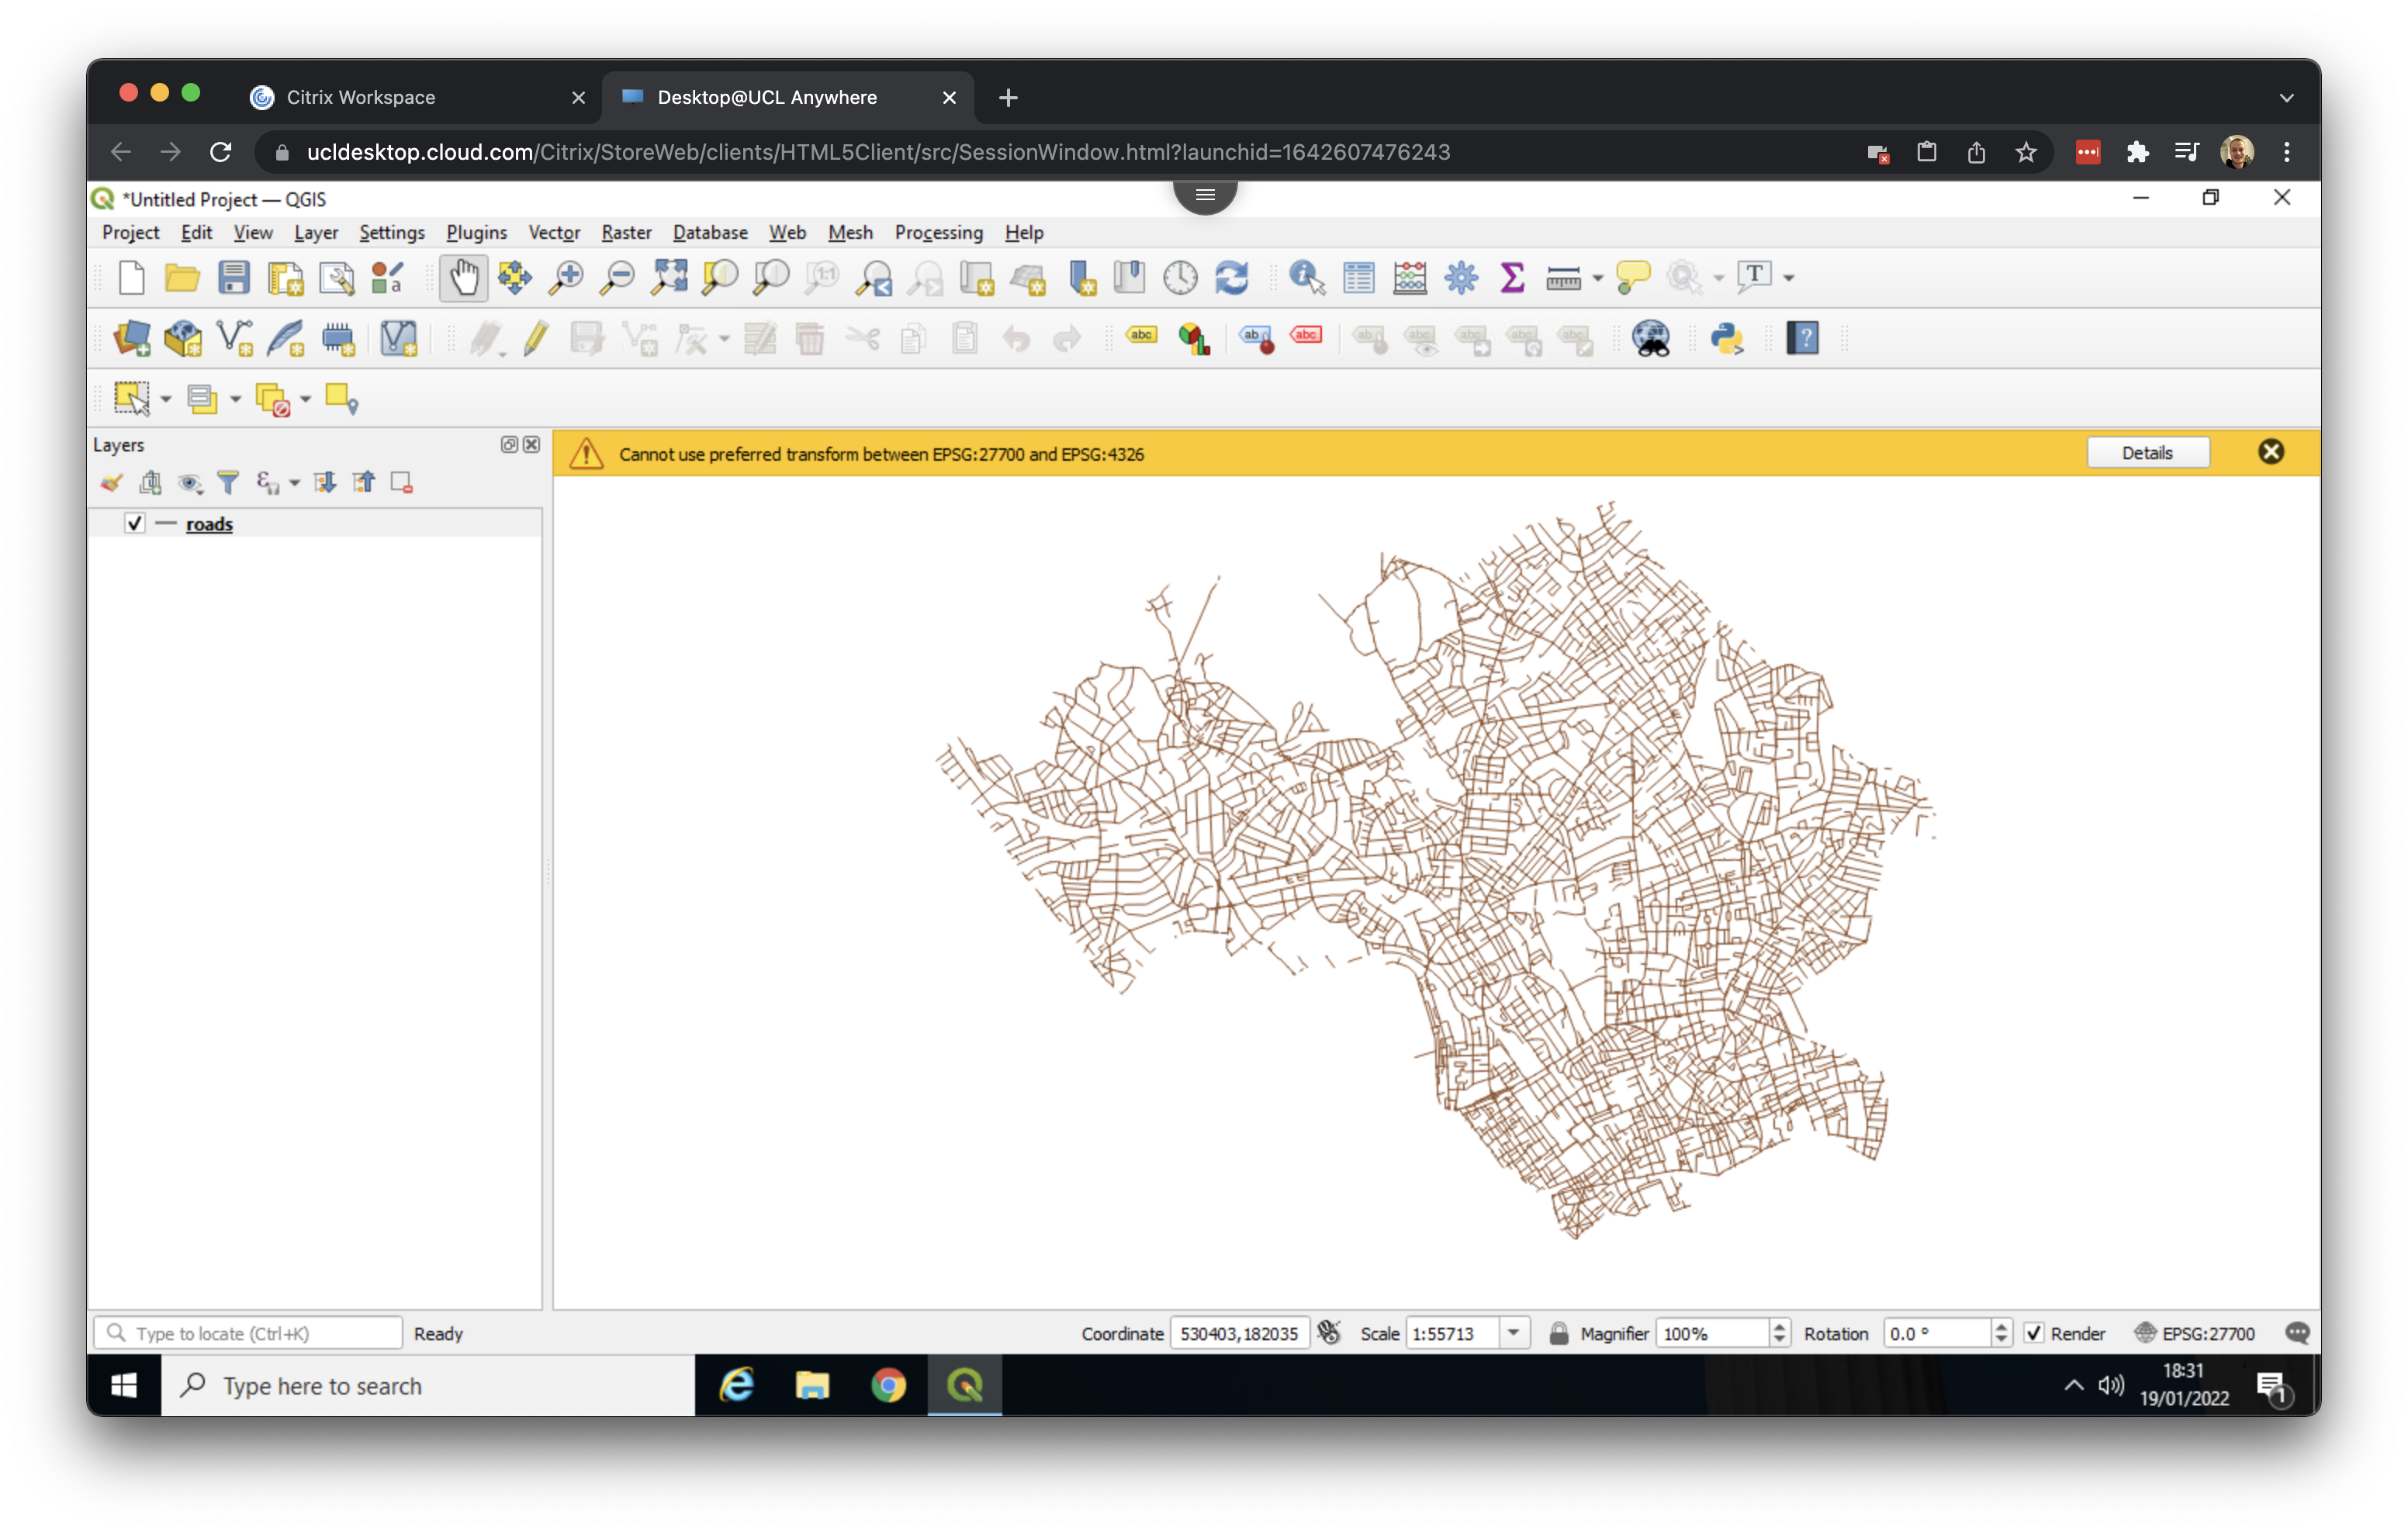2408x1531 pixels.
Task: Open the select features tool dropdown arrow
Action: point(166,399)
